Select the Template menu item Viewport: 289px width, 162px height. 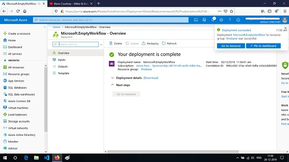pos(76,73)
